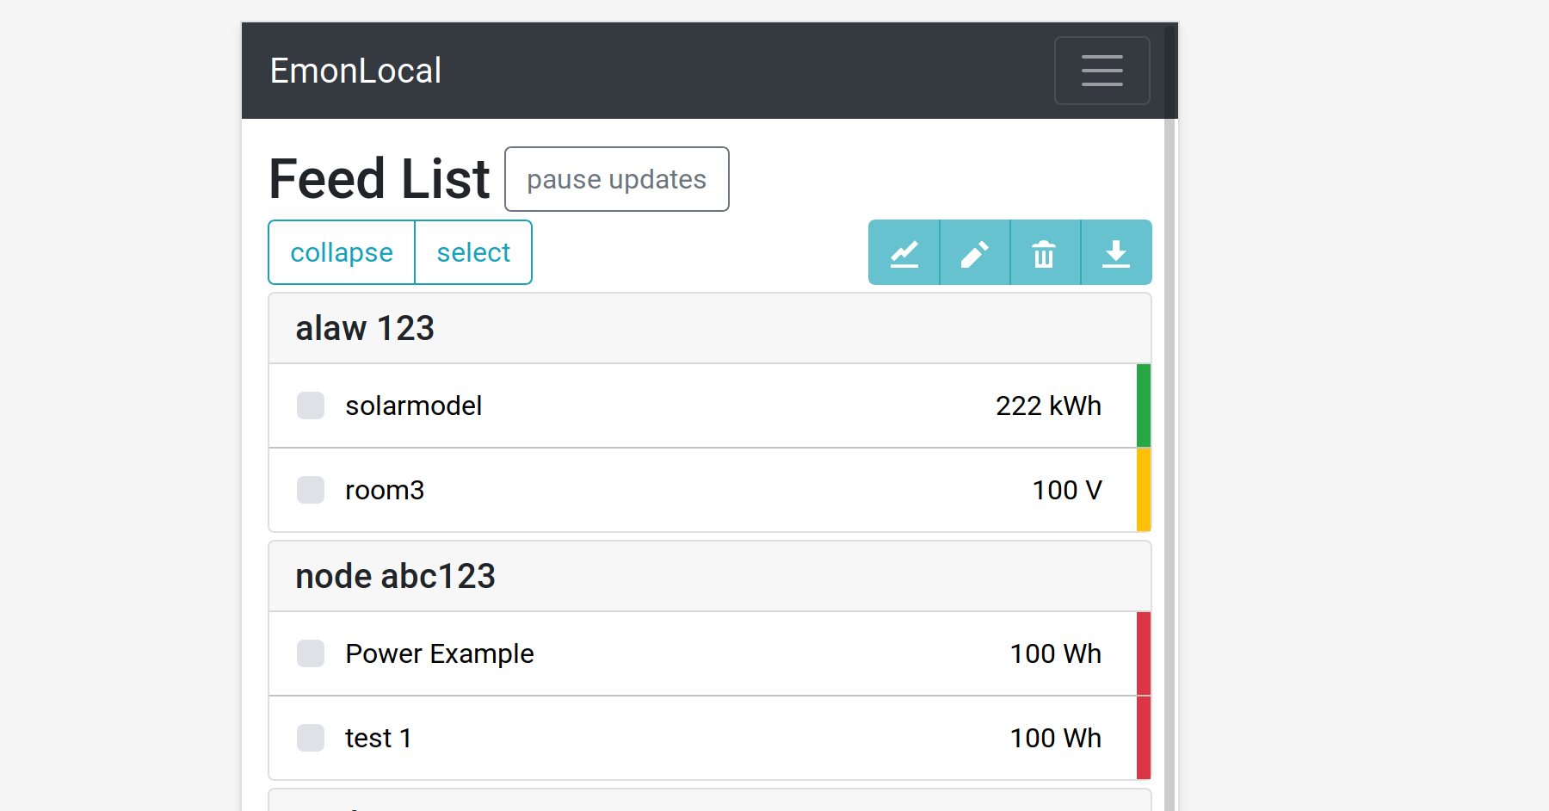The height and width of the screenshot is (811, 1549).
Task: Click the pause updates button
Action: [616, 179]
